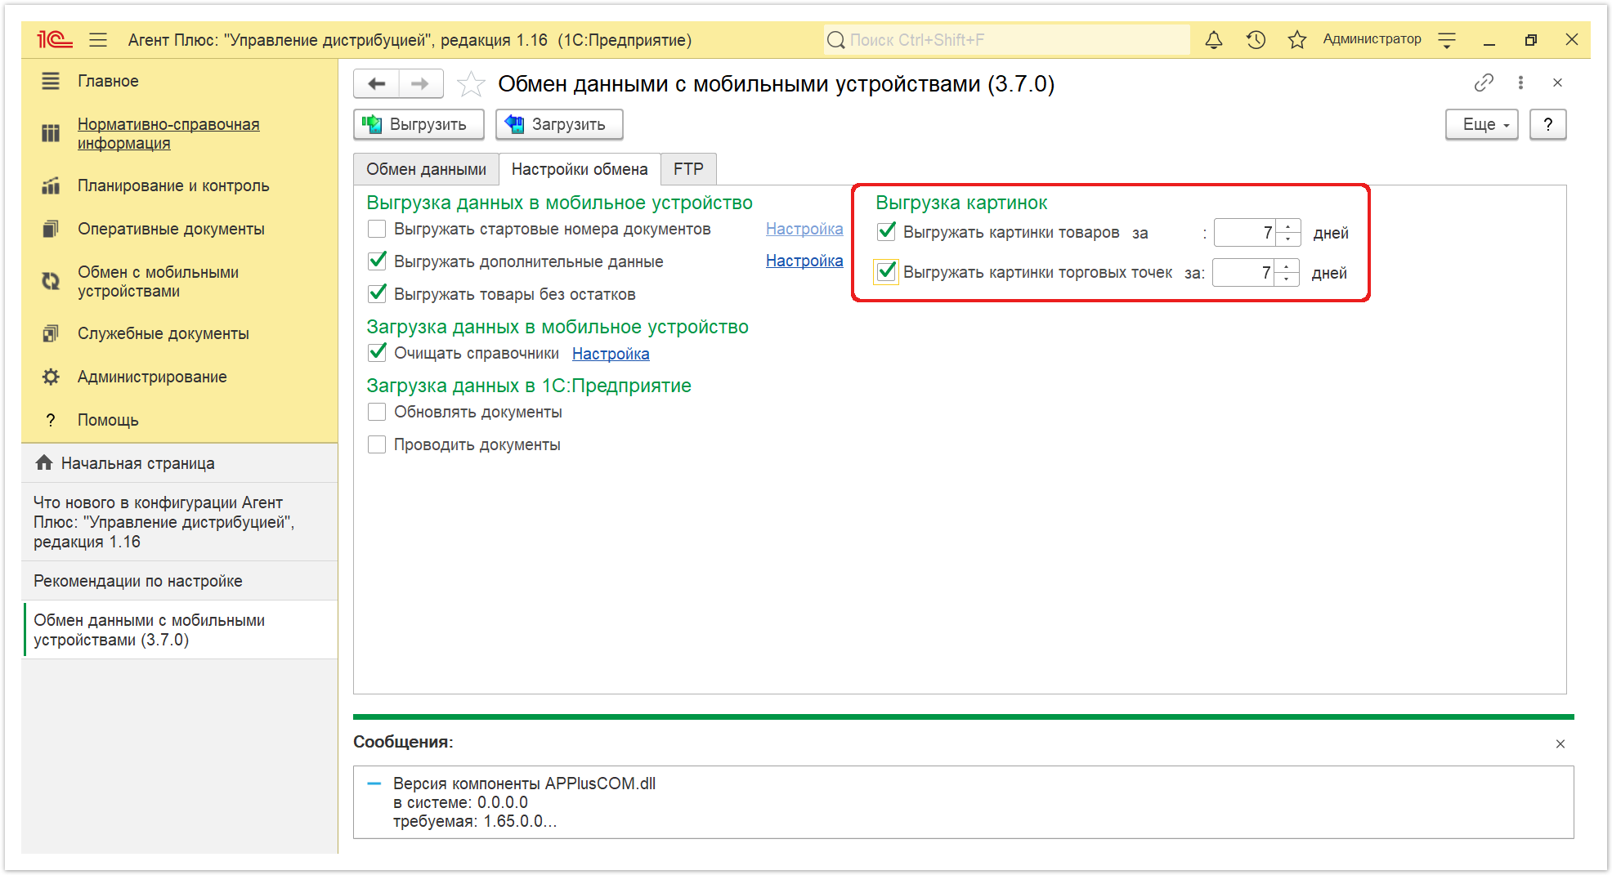Viewport: 1612px width, 875px height.
Task: Open help with the ? button
Action: (x=1547, y=124)
